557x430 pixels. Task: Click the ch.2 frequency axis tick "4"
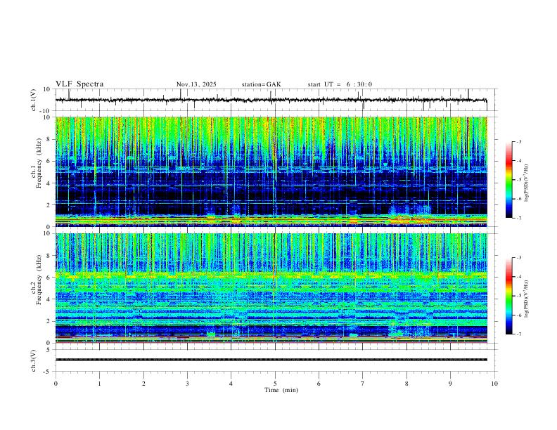[x=50, y=299]
